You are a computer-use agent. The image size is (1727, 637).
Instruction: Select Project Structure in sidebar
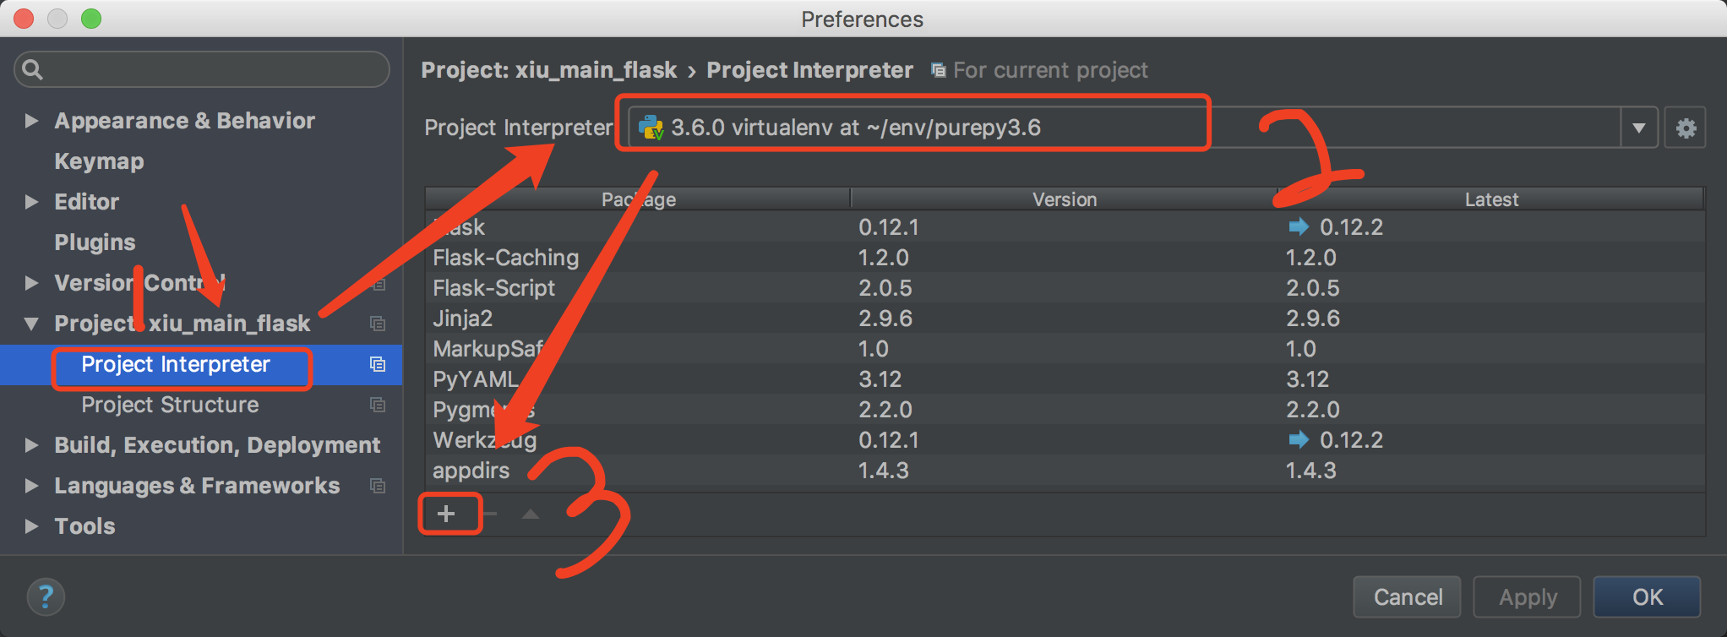tap(170, 405)
